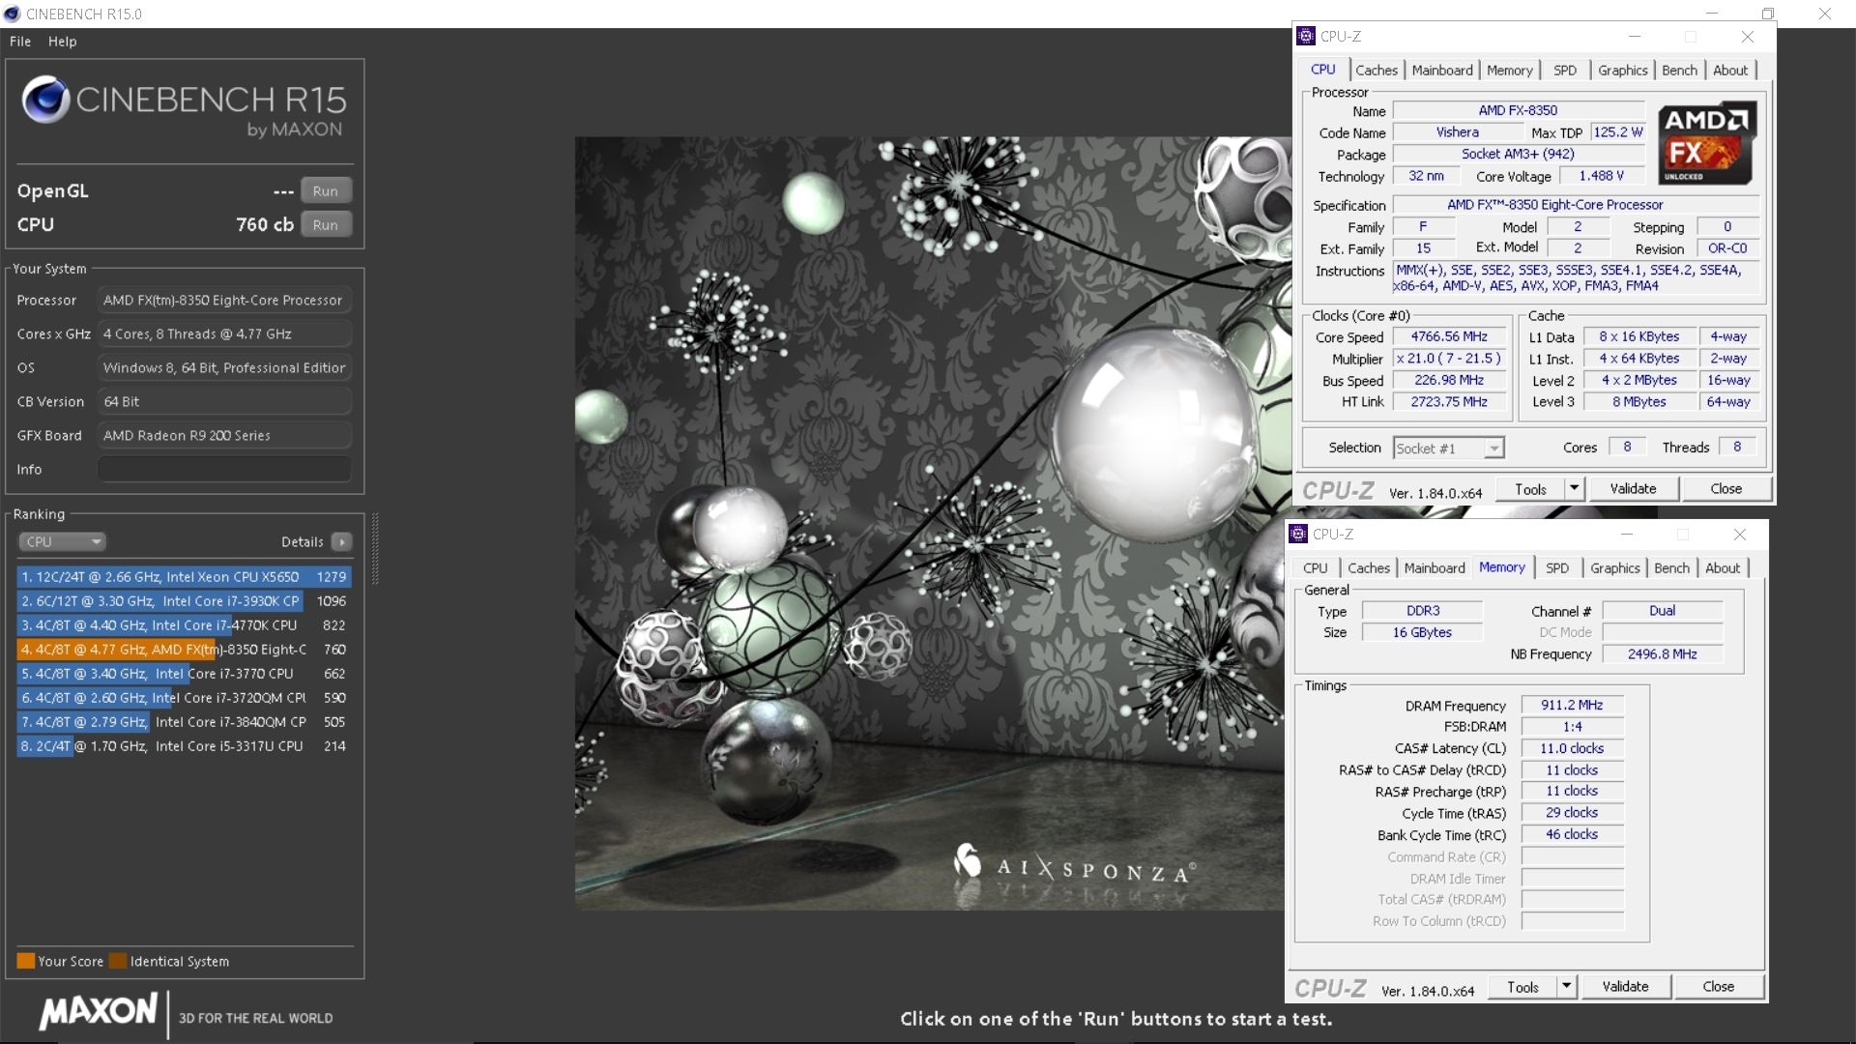Click the Core Voltage 1.488 V value
Screen dimensions: 1856x1044
coord(1602,176)
